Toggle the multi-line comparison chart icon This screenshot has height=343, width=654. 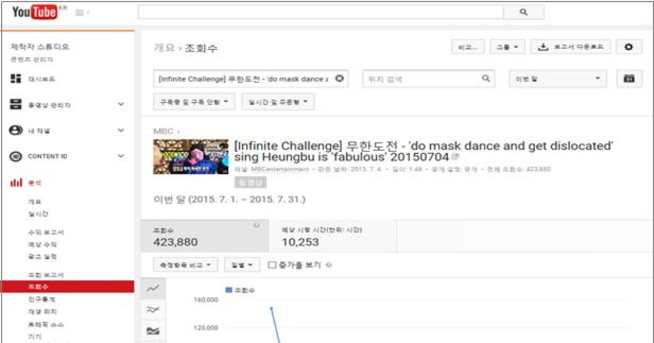153,309
